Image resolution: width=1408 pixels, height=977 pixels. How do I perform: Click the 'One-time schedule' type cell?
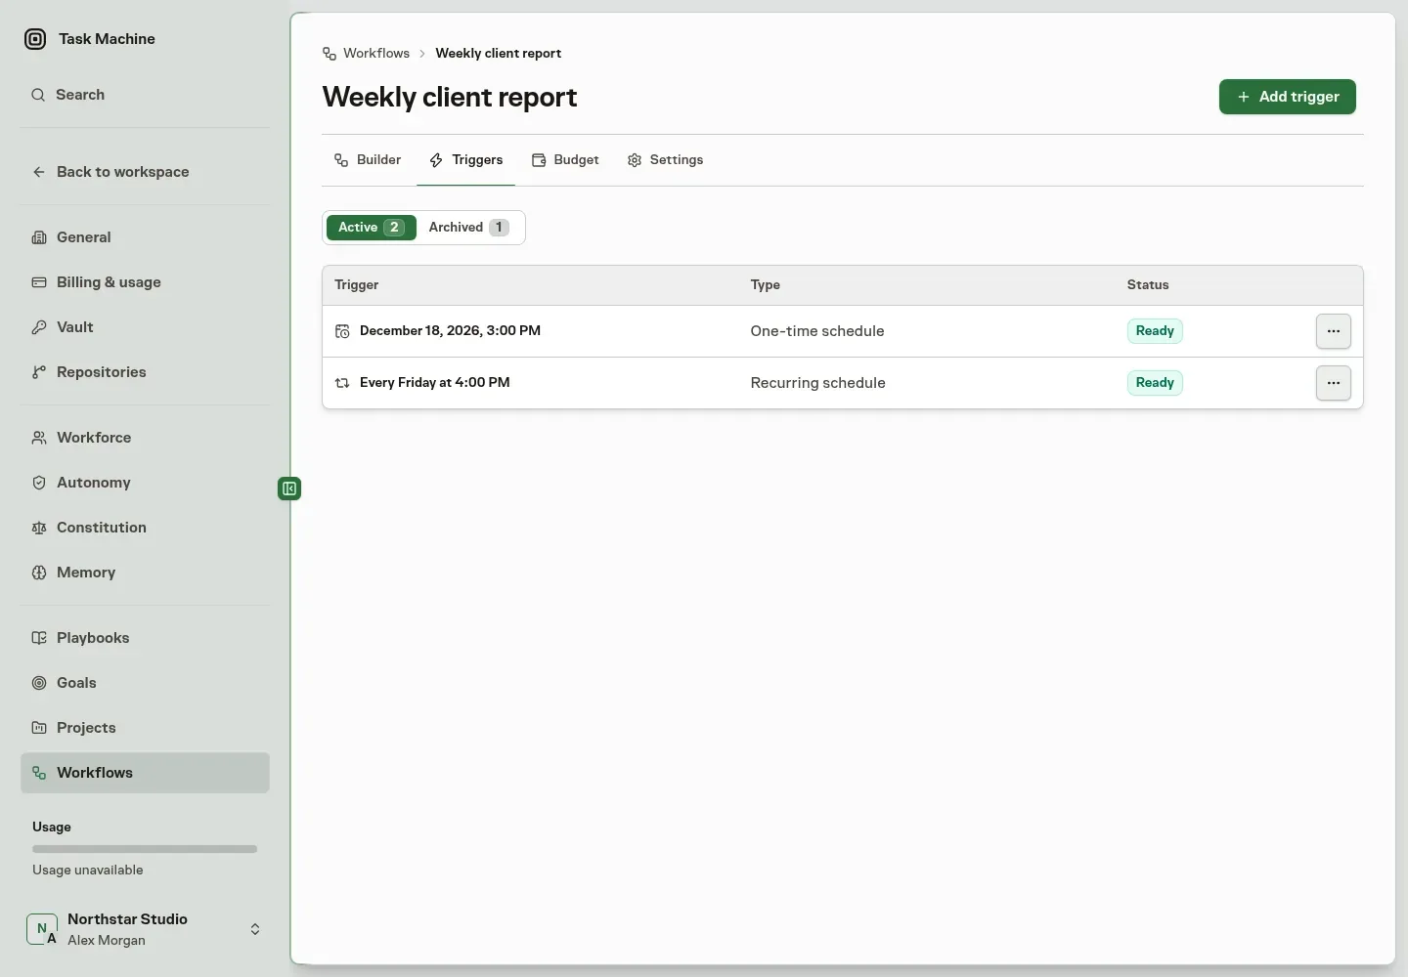coord(817,331)
